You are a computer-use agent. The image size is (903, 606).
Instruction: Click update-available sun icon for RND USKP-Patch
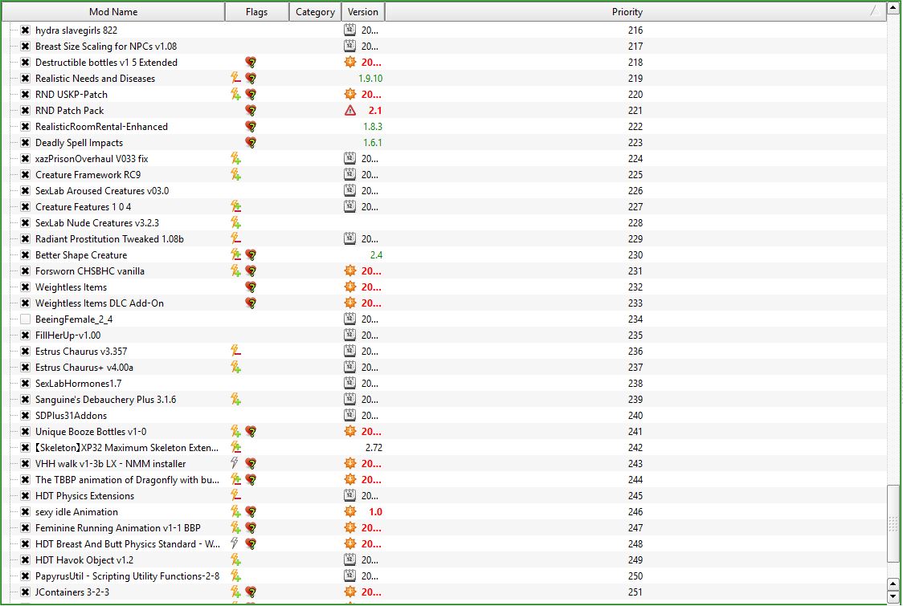tap(349, 95)
